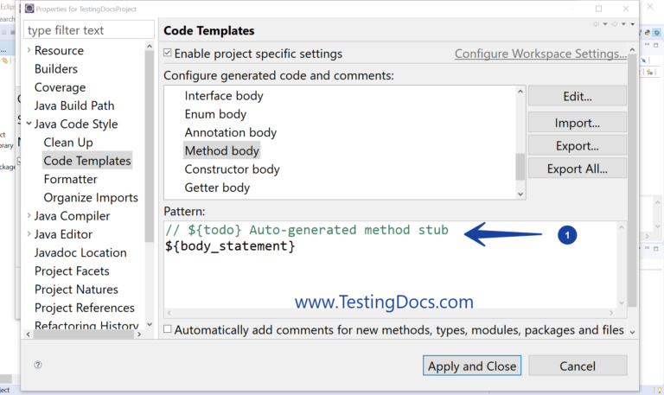Open Configure Workspace Settings link
This screenshot has width=664, height=395.
click(x=540, y=54)
